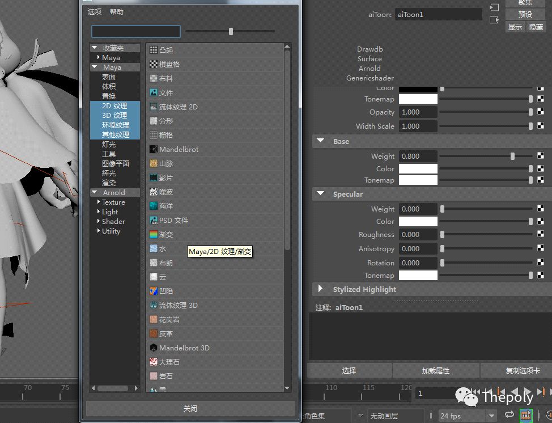This screenshot has width=552, height=423.
Task: Collapse the Arnold category tree
Action: 94,192
